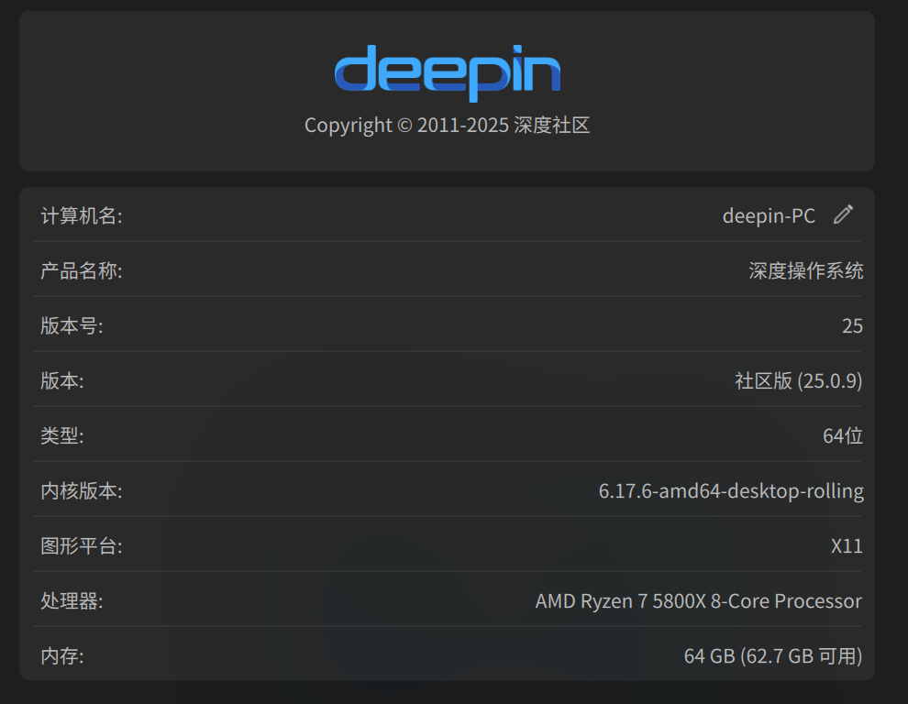Click the 产品名称 label

(x=82, y=271)
